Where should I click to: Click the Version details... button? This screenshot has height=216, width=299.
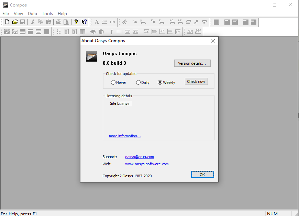[x=192, y=63]
